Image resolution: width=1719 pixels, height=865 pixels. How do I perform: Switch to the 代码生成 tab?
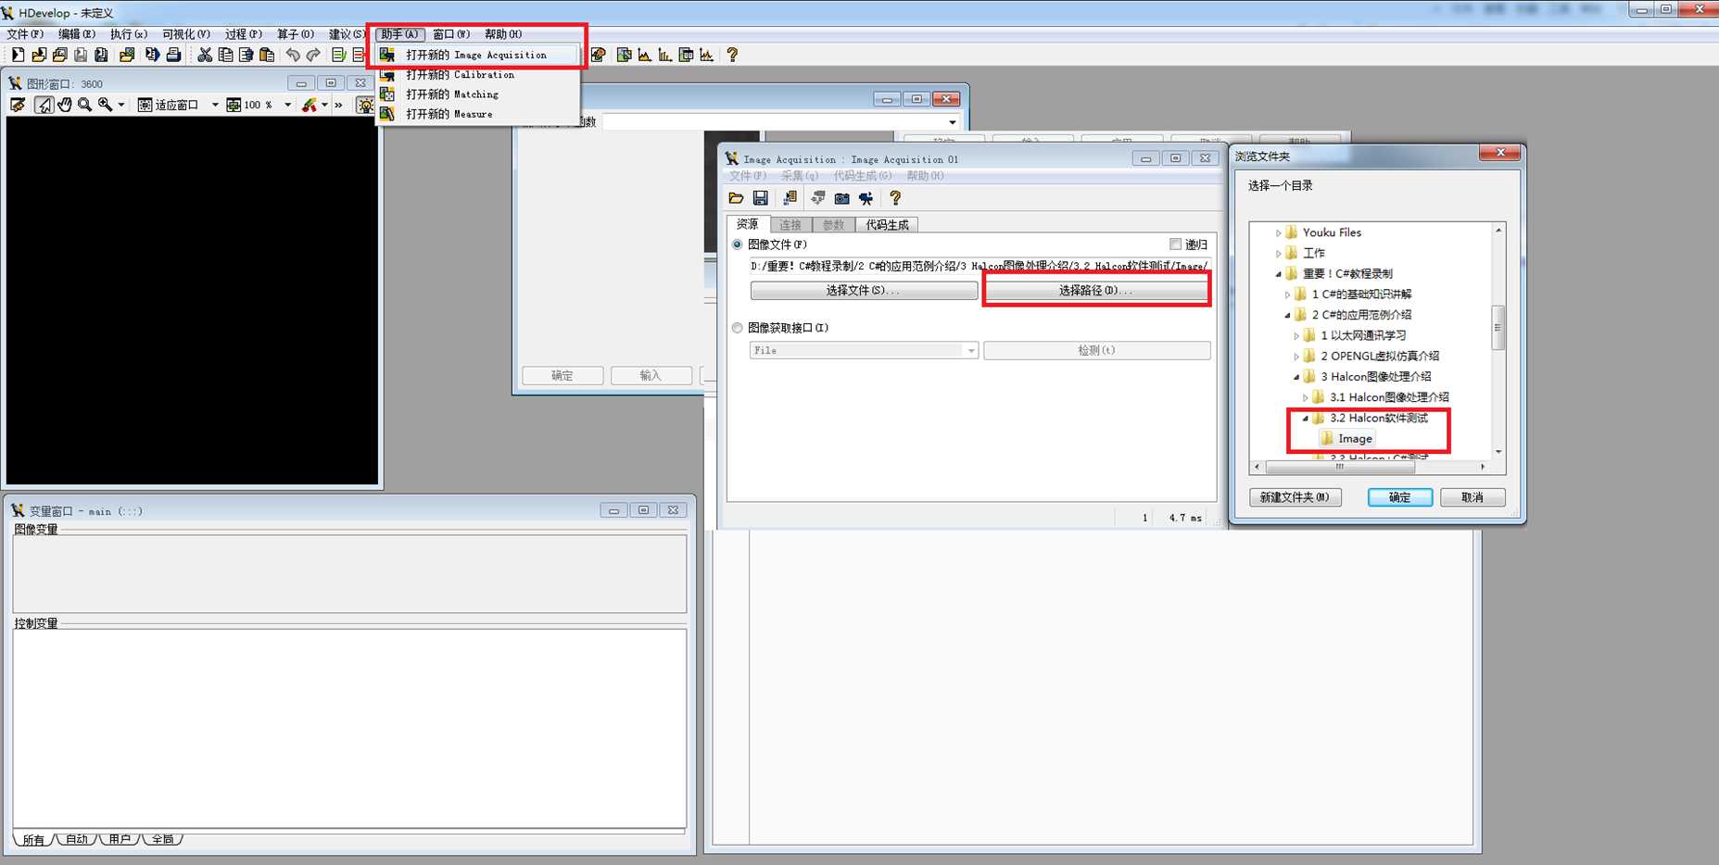point(887,225)
